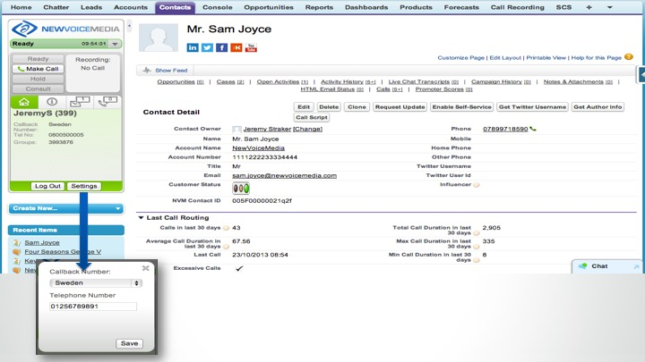This screenshot has height=362, width=645.
Task: Click Customize Page link
Action: [x=460, y=57]
